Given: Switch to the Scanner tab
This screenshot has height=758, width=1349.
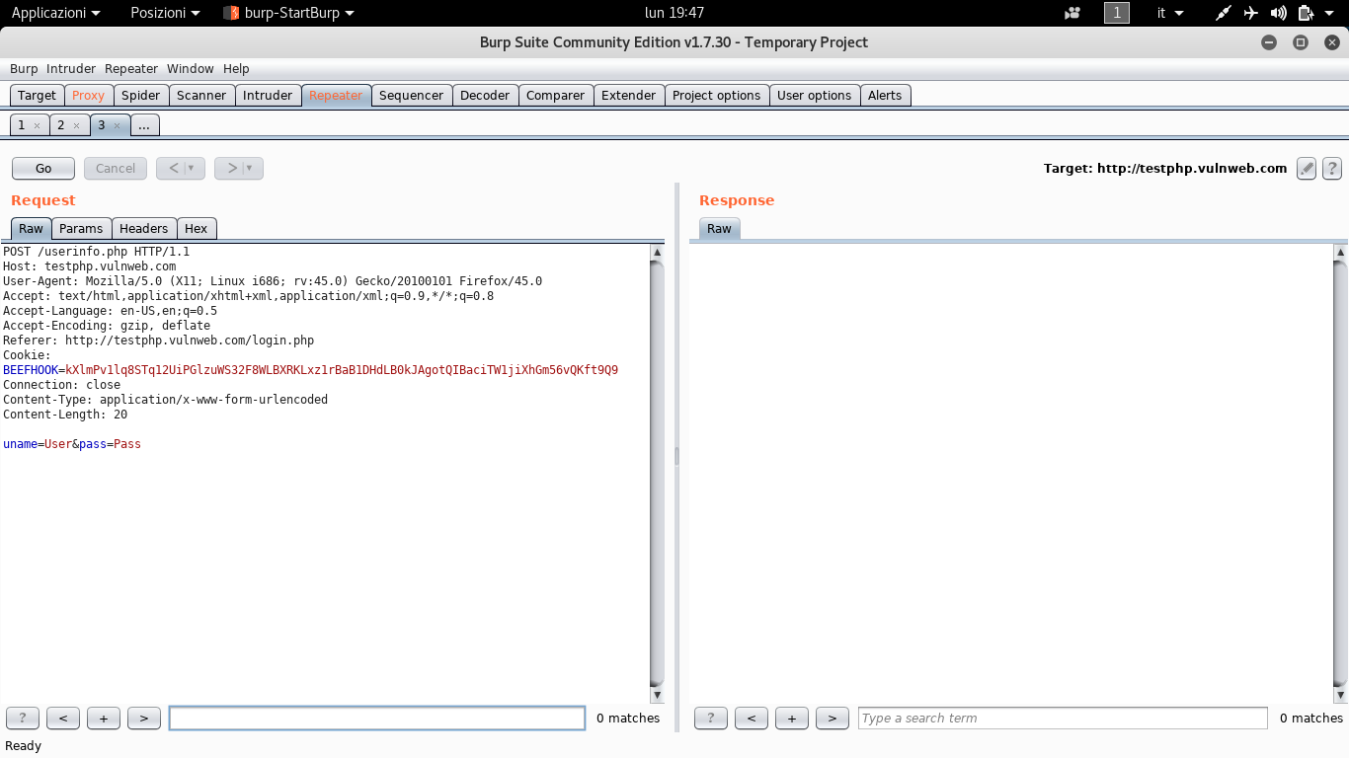Looking at the screenshot, I should point(201,96).
